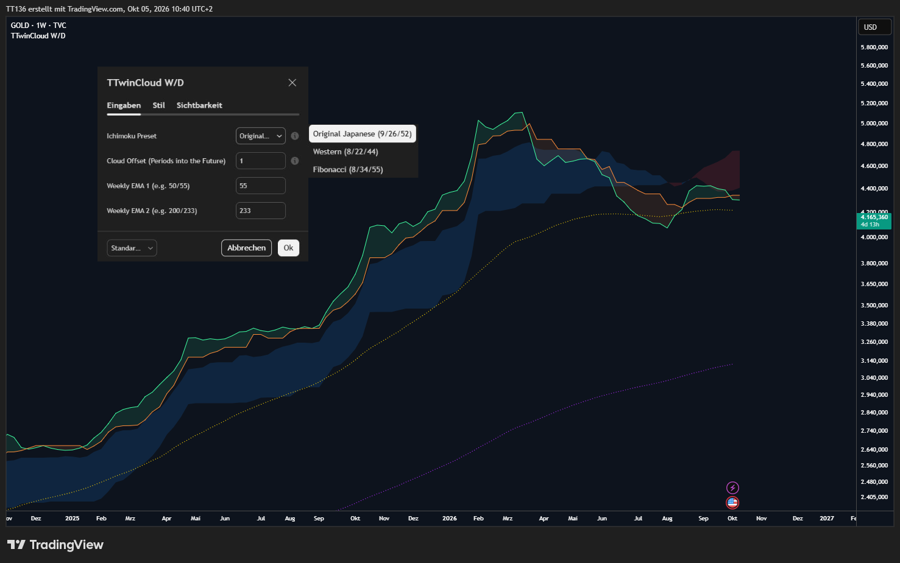Select Original Japanese (9/26/52) preset

(x=363, y=134)
